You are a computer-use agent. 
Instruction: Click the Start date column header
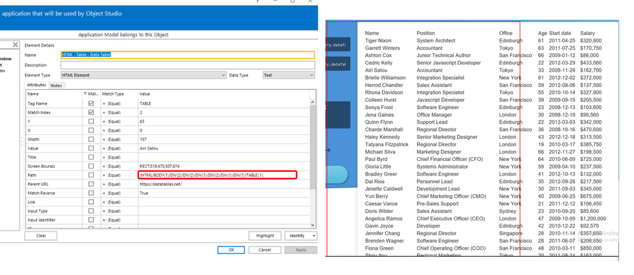pyautogui.click(x=560, y=33)
